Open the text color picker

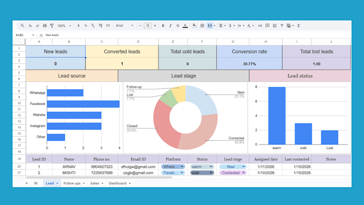[185, 26]
